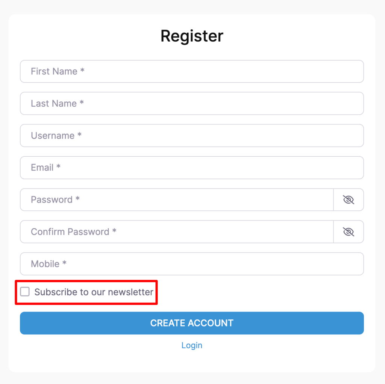Click the Register heading
Viewport: 385px width, 384px height.
192,36
